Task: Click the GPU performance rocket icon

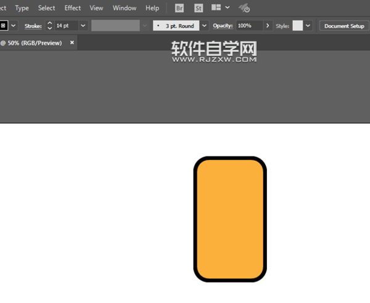Action: pos(244,8)
